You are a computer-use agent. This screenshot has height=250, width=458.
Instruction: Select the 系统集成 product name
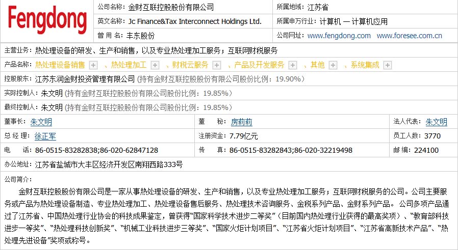[365, 65]
